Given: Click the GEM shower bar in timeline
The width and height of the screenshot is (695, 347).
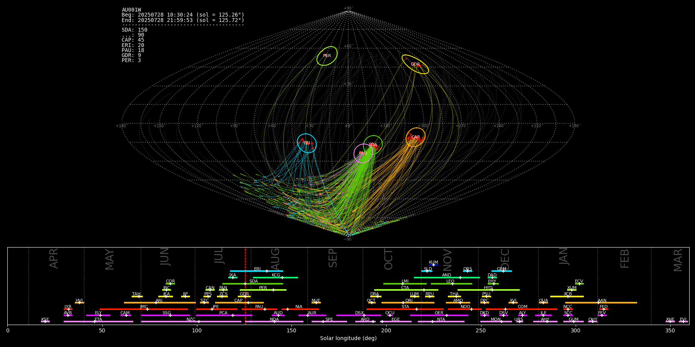Looking at the screenshot, I should (502, 271).
